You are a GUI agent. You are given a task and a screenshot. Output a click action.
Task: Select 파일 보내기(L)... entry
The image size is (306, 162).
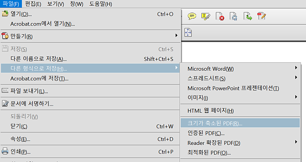point(90,91)
